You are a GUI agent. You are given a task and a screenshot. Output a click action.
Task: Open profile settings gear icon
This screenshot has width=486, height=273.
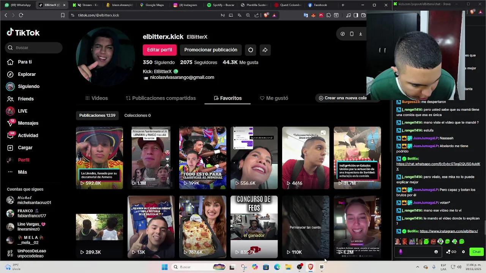[x=251, y=50]
